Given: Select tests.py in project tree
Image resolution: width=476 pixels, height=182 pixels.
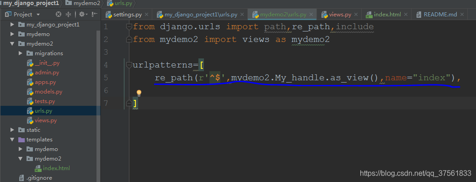Looking at the screenshot, I should 45,101.
